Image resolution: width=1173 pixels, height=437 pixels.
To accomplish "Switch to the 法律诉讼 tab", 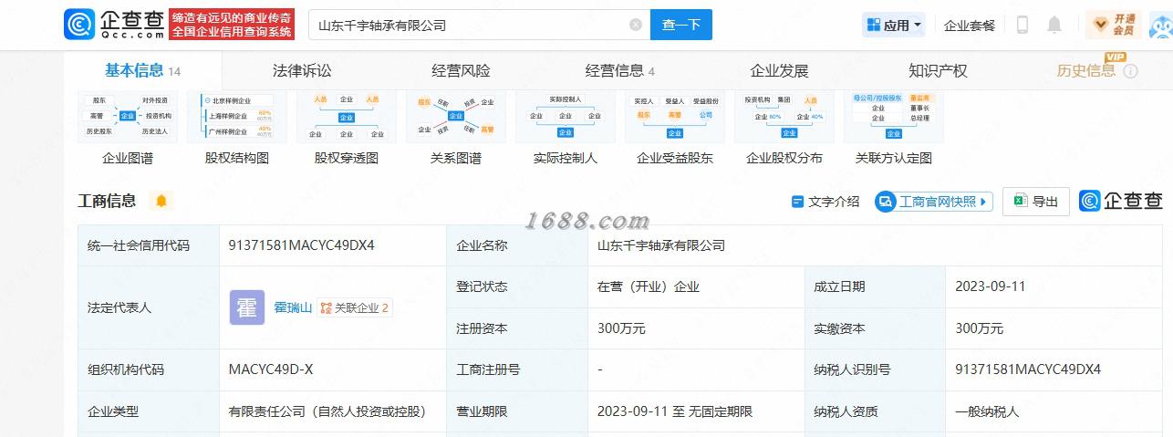I will coord(302,70).
